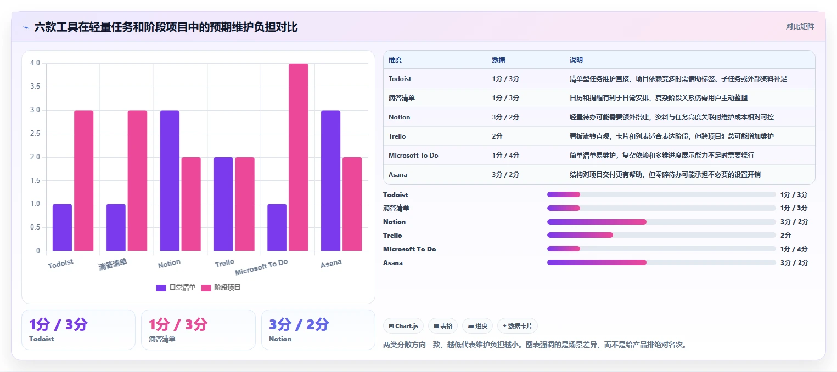The height and width of the screenshot is (372, 837).
Task: Click the Microsoft To Do progress bar
Action: 661,249
